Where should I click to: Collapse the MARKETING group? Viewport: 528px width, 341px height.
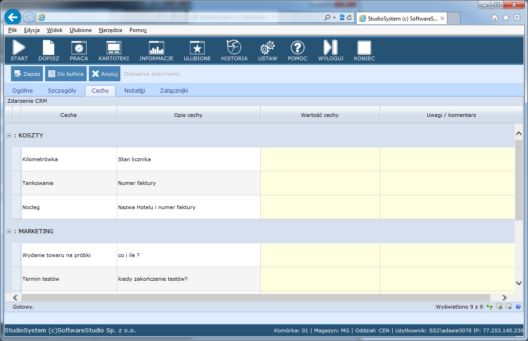9,231
